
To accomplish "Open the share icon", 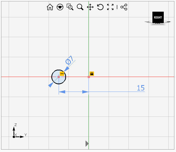I will coord(124,7).
